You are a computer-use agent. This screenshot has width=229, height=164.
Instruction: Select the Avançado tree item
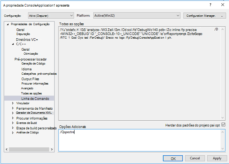click(x=27, y=88)
